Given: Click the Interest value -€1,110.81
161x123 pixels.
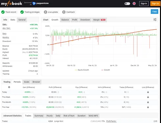Looking at the screenshot, I should [x=34, y=58].
